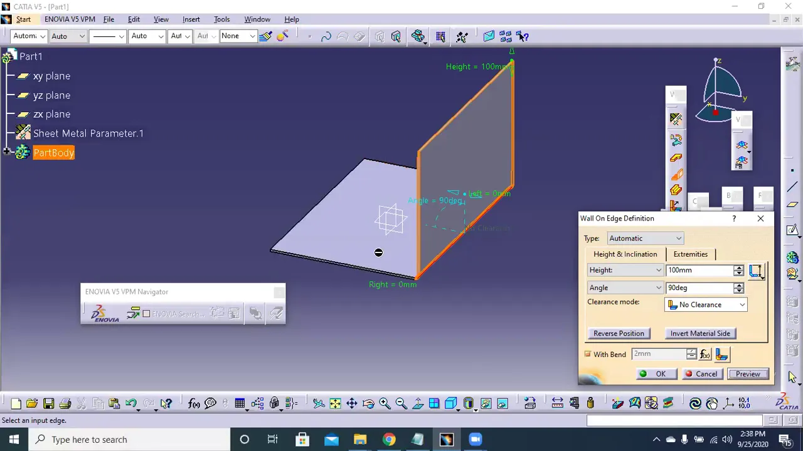Select the Rotate view tool
Viewport: 803px width, 451px height.
pos(368,404)
